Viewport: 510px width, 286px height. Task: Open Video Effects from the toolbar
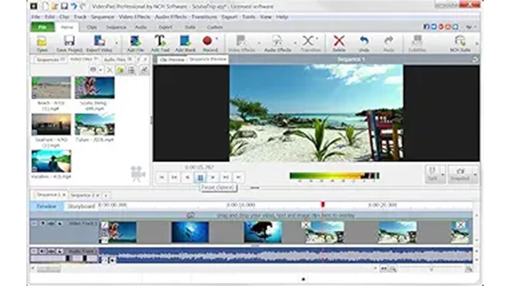point(242,43)
